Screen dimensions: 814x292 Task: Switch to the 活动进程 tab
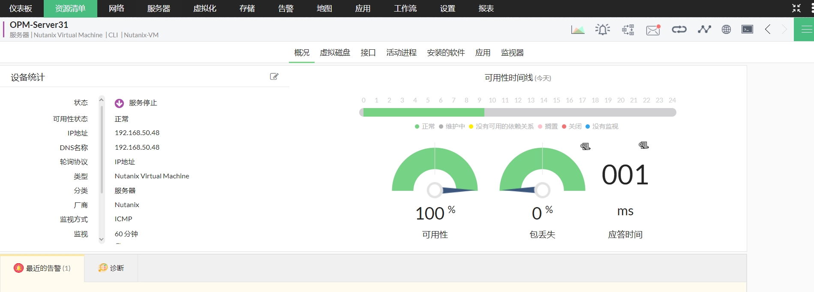click(x=402, y=53)
